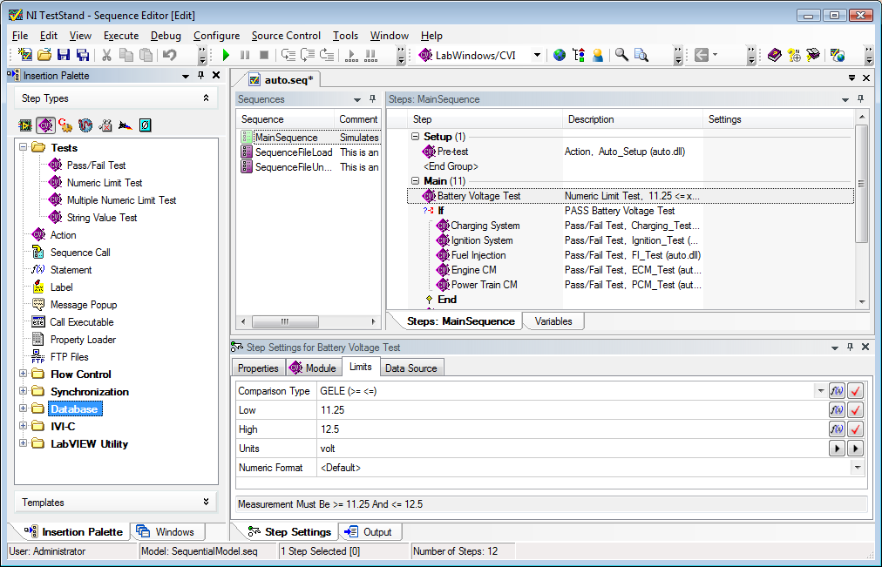Click the Save sequence file icon
The width and height of the screenshot is (882, 567).
(x=64, y=55)
